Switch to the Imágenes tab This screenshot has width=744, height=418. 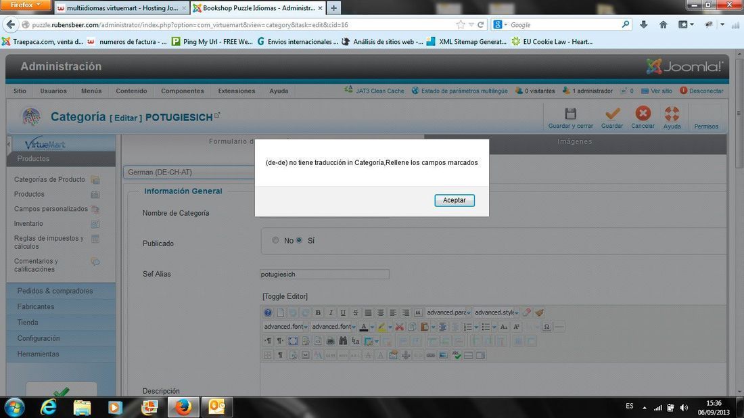tap(575, 141)
